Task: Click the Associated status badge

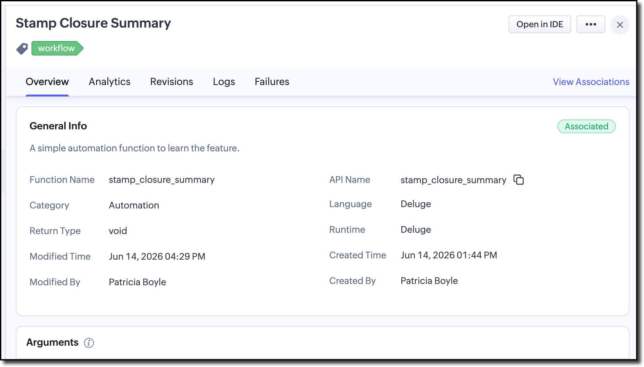Action: (586, 126)
